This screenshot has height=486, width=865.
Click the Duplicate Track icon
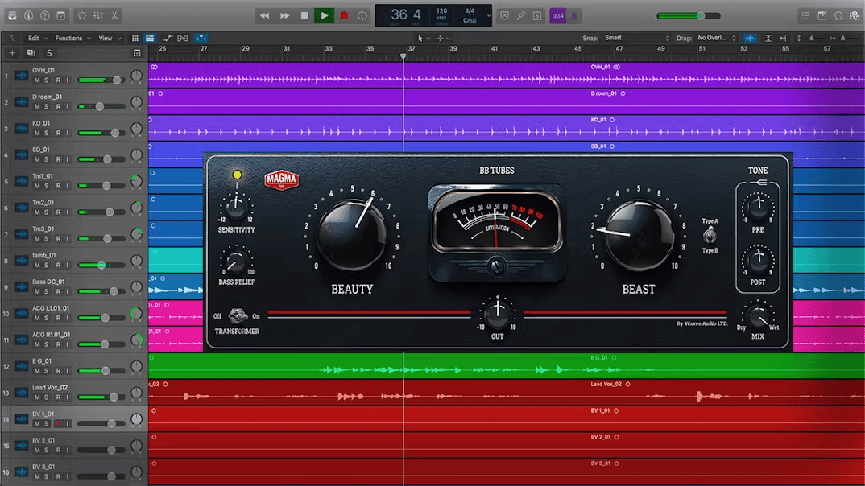coord(31,53)
